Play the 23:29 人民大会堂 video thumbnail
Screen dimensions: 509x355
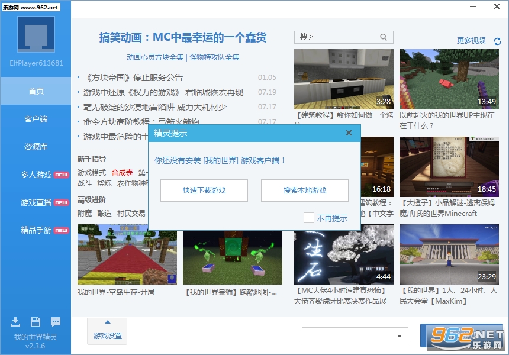click(x=449, y=254)
